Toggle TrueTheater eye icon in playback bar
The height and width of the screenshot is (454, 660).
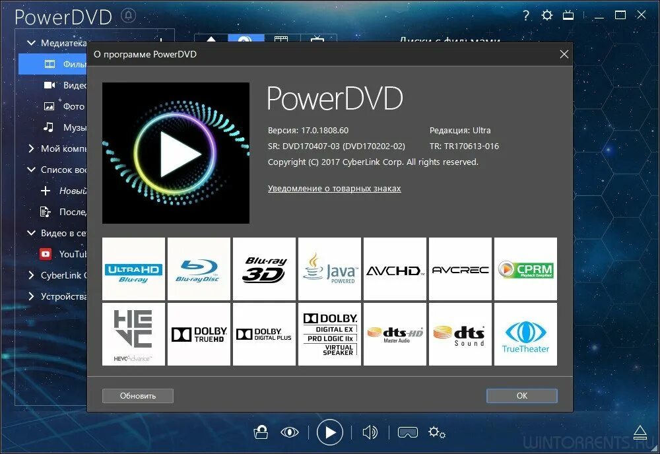tap(290, 432)
